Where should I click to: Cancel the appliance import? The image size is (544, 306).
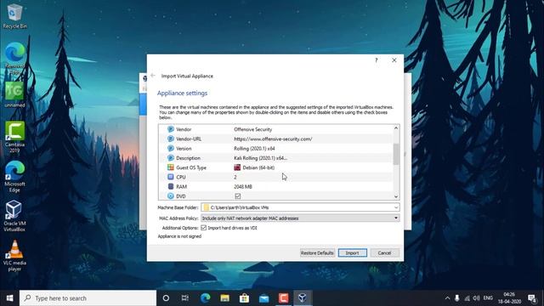click(384, 253)
